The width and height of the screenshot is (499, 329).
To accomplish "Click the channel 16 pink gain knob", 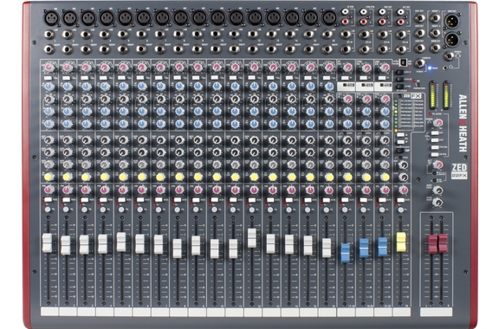I will tap(329, 68).
